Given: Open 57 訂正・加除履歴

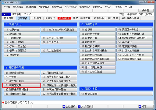Looking at the screenshot, I should (x=135, y=51).
